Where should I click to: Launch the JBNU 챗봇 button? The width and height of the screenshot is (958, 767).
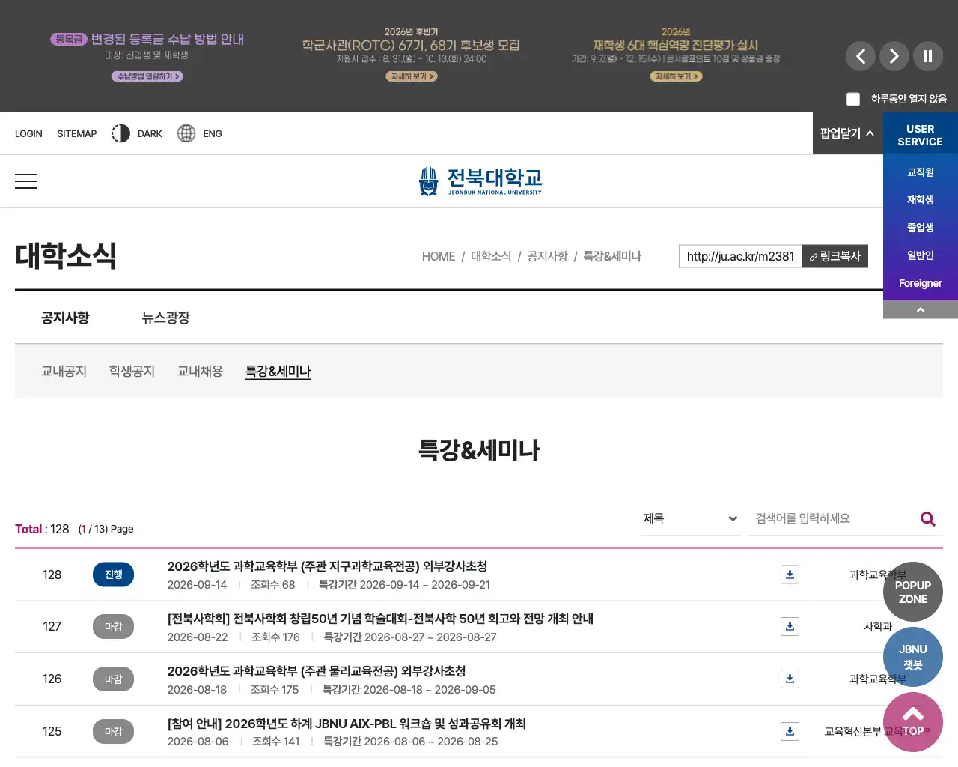coord(913,657)
